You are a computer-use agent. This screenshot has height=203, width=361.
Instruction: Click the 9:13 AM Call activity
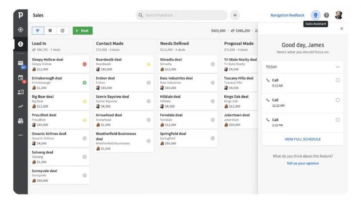[303, 83]
